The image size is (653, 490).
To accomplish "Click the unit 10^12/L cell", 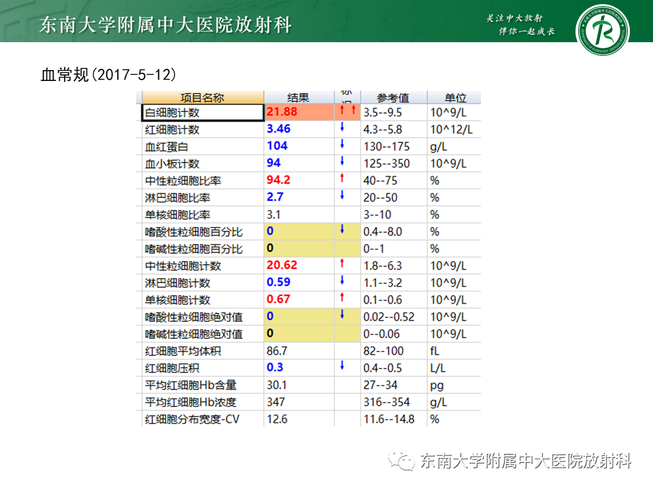I will click(x=451, y=129).
